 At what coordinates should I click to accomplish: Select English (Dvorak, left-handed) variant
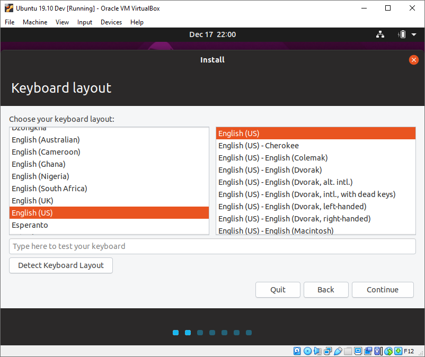(x=316, y=207)
